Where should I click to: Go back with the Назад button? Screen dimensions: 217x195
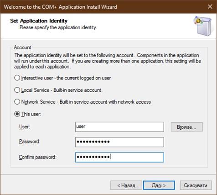126,185
